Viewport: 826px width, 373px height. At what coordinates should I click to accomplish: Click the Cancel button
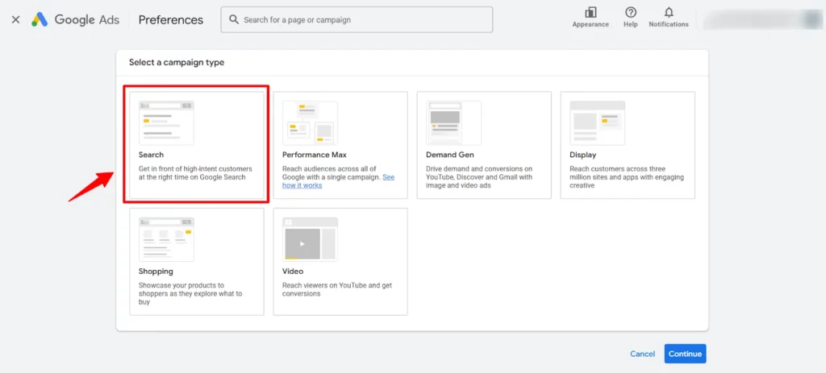[643, 354]
